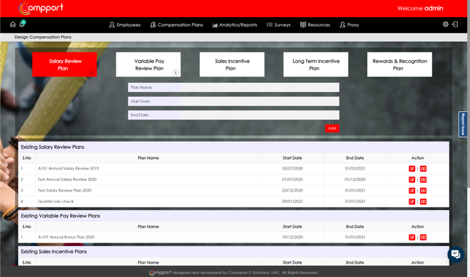Click the logout icon
The width and height of the screenshot is (470, 277).
[455, 24]
